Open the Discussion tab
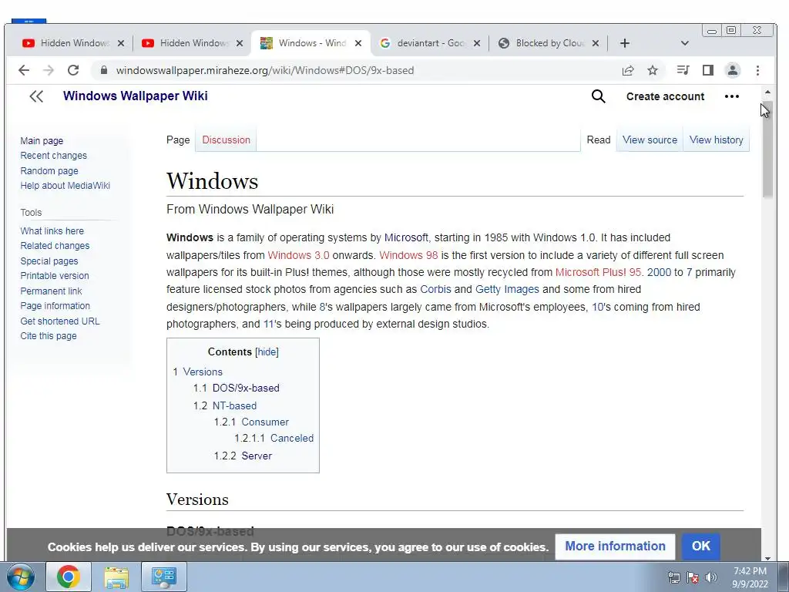Image resolution: width=789 pixels, height=592 pixels. click(226, 140)
